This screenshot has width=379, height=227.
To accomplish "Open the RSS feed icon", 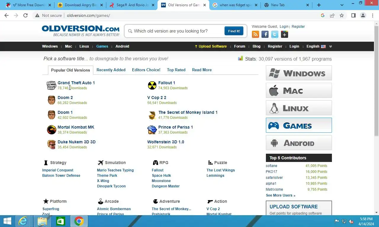I will [x=255, y=35].
